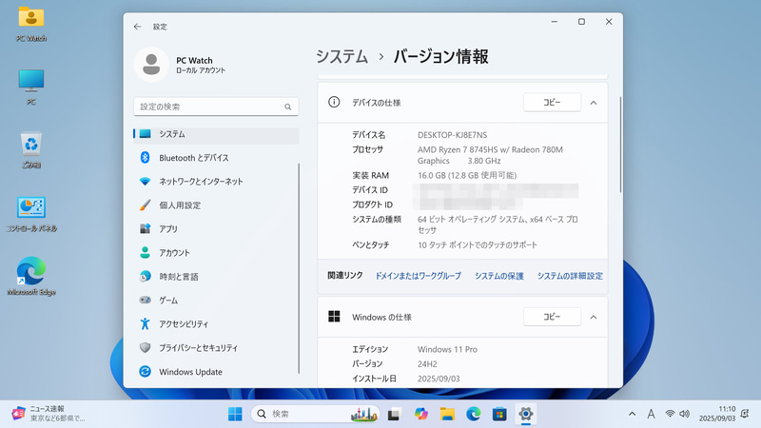The height and width of the screenshot is (428, 761).
Task: Click the Windows logo beside Windows の仕様
Action: pos(334,317)
